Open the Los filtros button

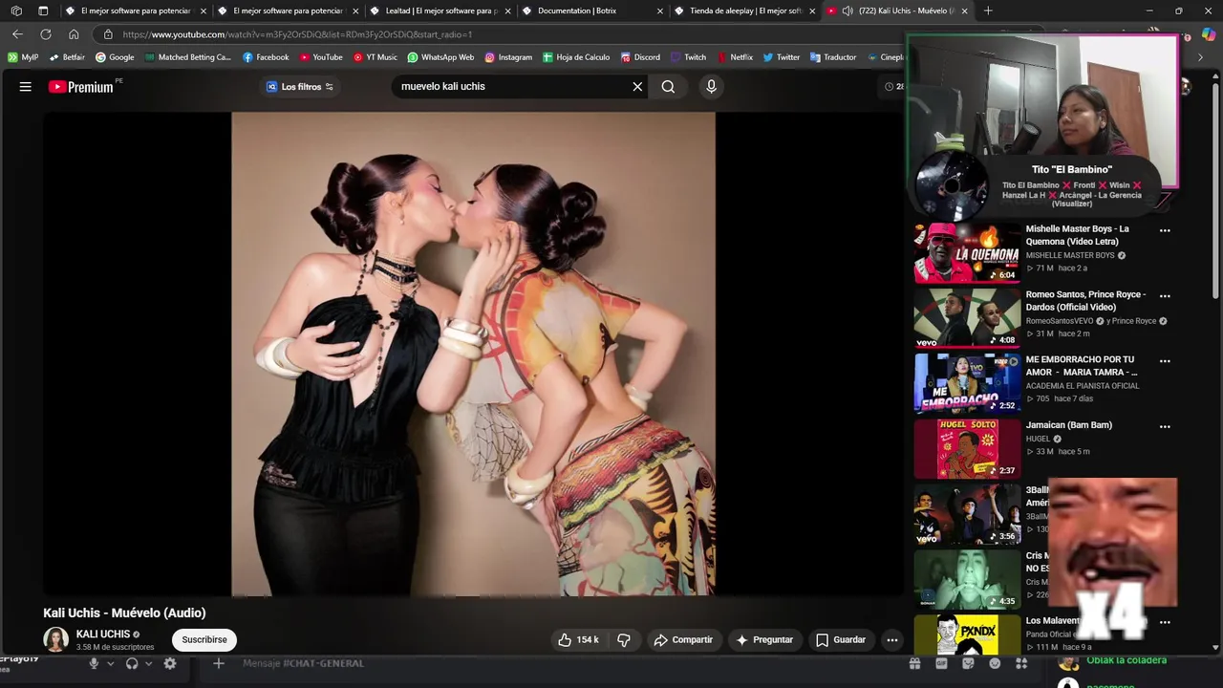coord(299,86)
